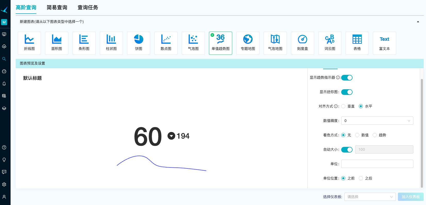
Task: Click info icon next to 对齐方式
Action: coord(336,106)
